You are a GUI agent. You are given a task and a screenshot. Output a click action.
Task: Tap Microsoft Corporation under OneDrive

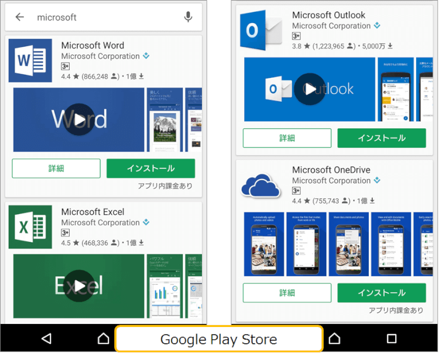coord(331,181)
